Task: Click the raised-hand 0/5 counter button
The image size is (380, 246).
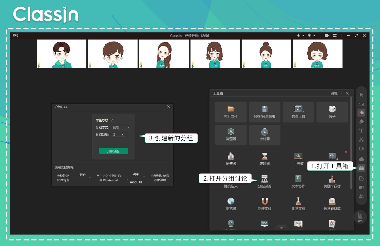Action: 360,217
